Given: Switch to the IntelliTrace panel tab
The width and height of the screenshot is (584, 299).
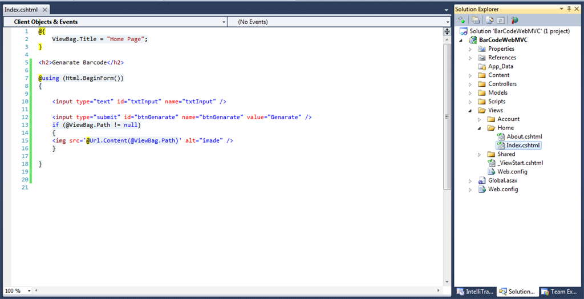Looking at the screenshot, I should 475,292.
